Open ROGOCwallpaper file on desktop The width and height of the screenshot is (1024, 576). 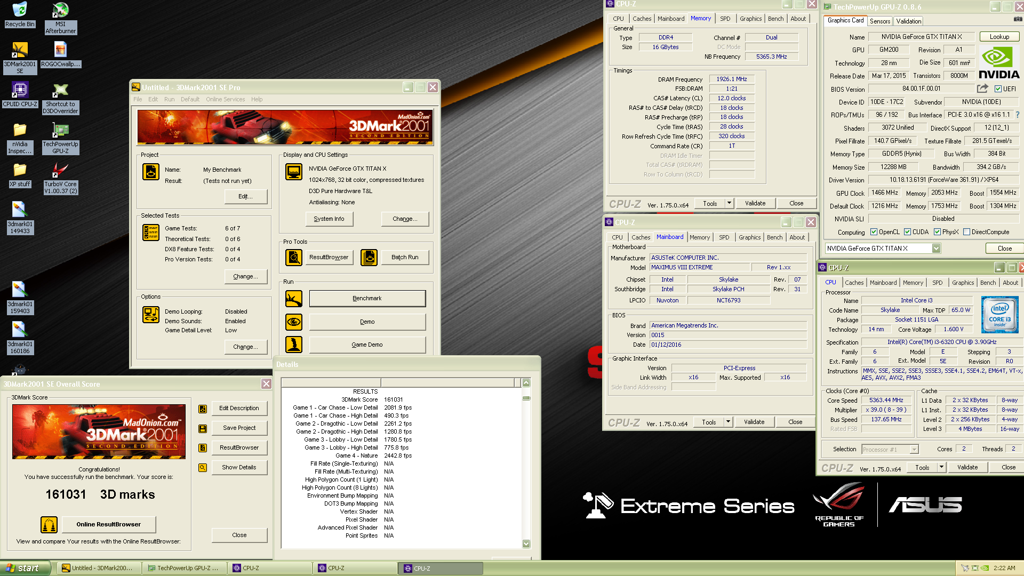pyautogui.click(x=60, y=54)
